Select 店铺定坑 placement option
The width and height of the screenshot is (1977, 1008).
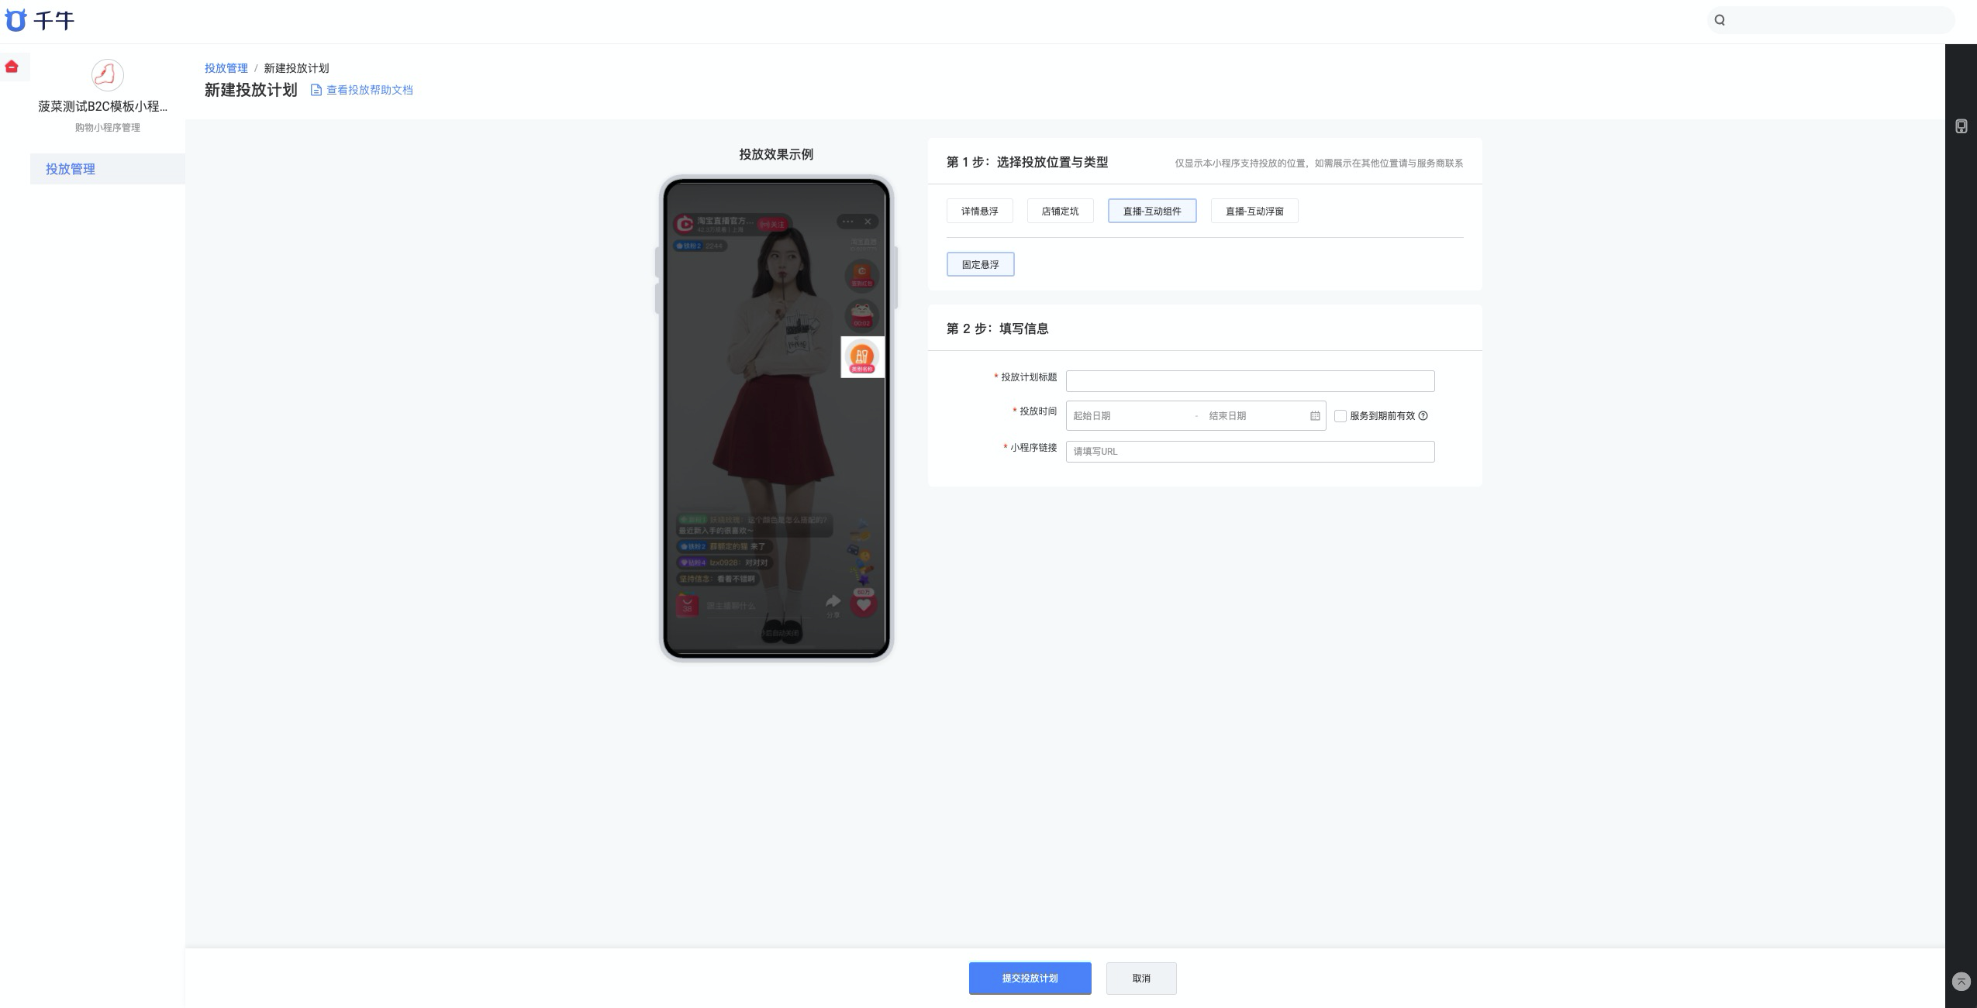(x=1060, y=211)
